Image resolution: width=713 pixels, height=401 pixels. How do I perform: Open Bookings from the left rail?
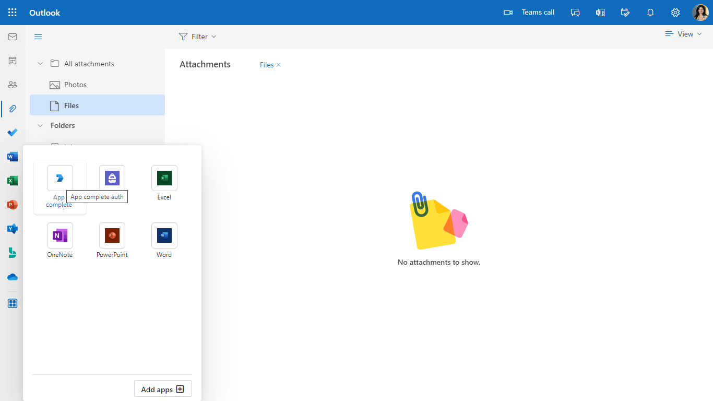tap(13, 253)
